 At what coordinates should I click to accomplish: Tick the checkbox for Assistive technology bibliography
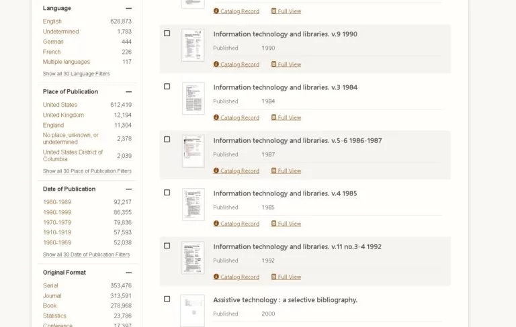coord(167,299)
